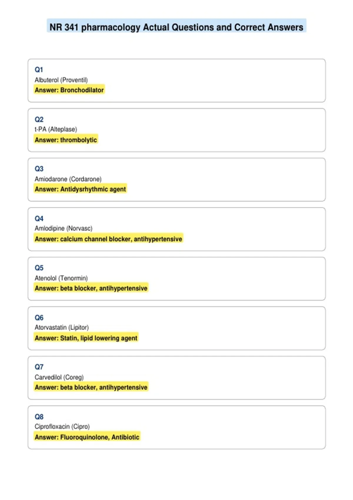Select the Q5 beta blocker answer
353x500 pixels.
(x=91, y=288)
